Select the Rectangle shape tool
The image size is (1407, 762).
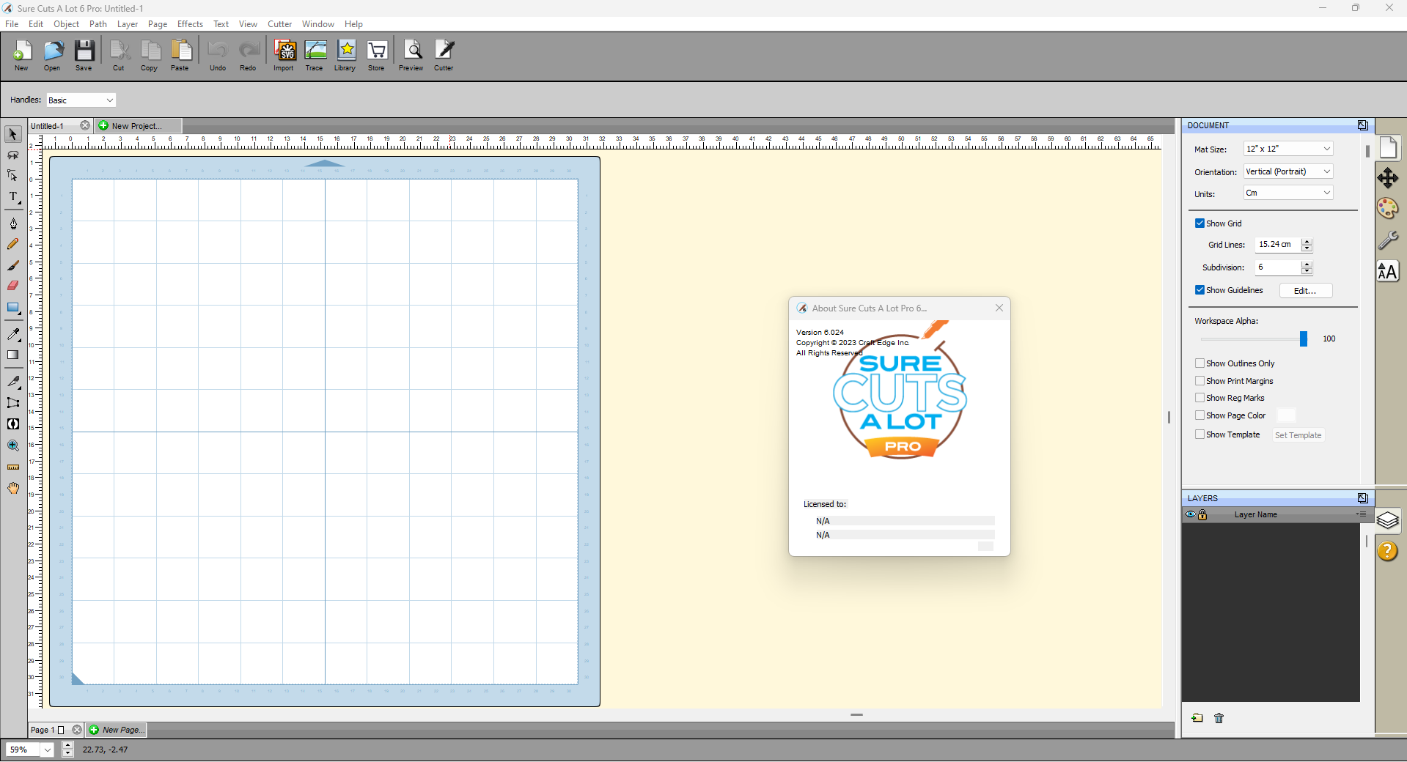12,308
